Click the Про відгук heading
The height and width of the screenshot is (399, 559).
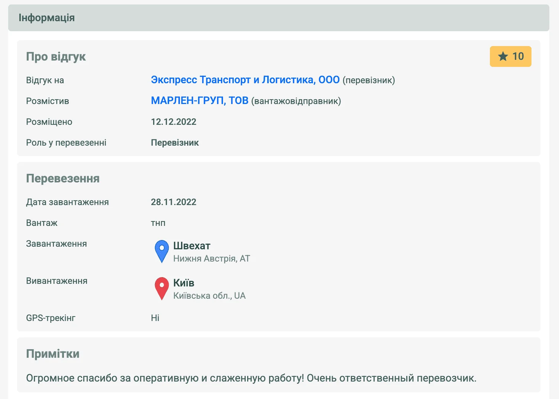point(56,56)
